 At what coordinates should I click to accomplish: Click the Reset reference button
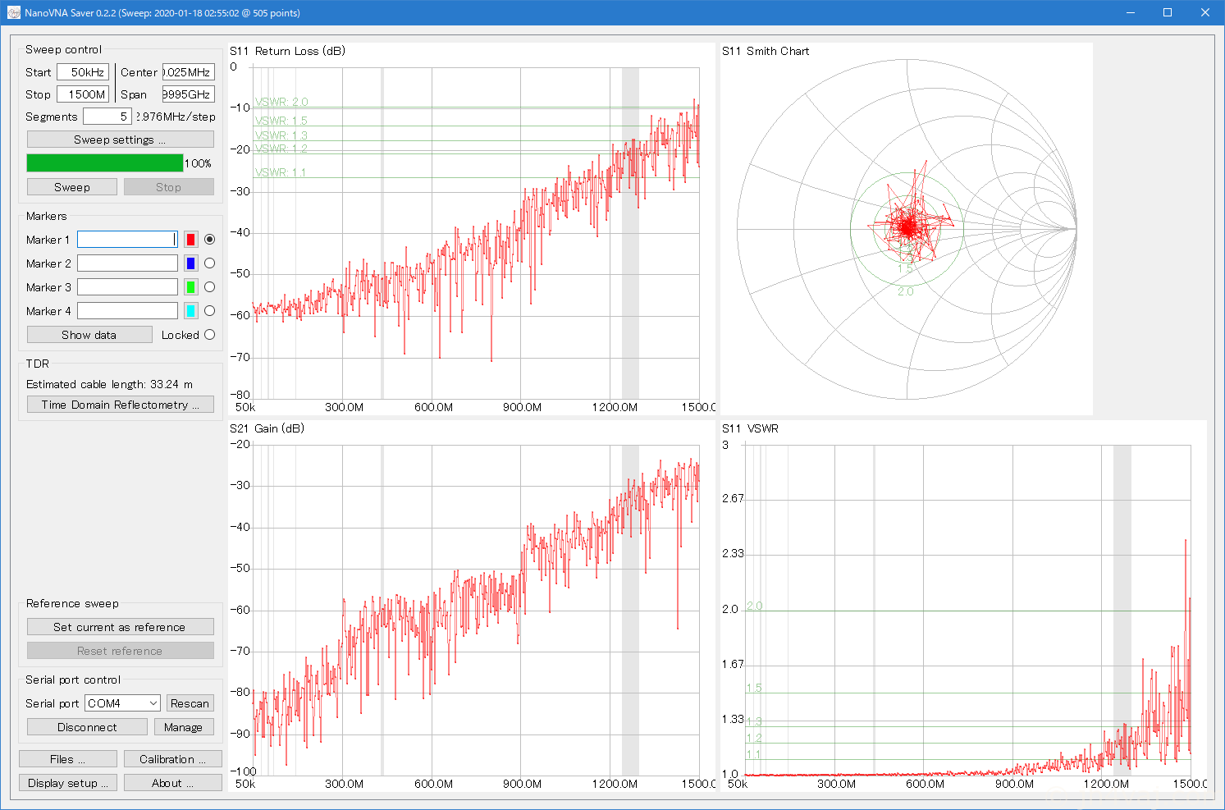121,651
